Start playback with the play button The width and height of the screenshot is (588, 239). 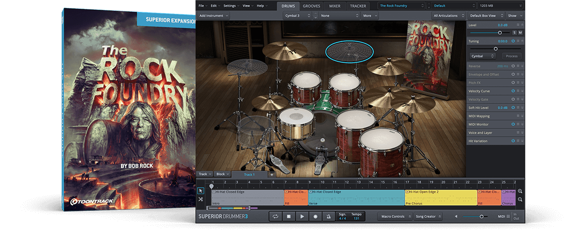click(302, 216)
